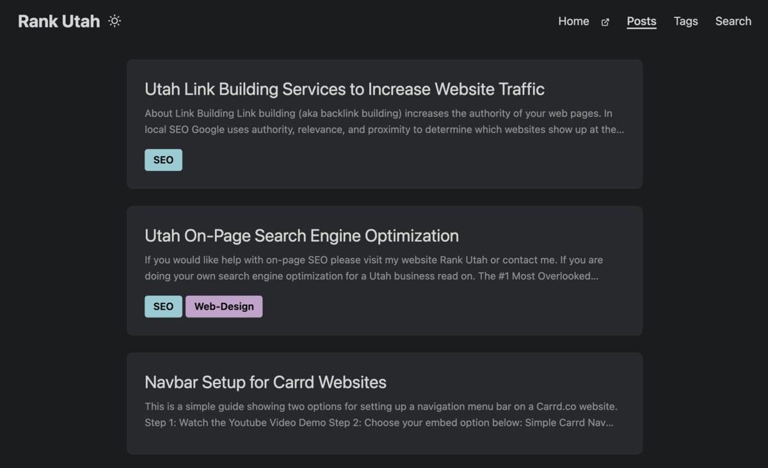Click the Carrd websites post card
The width and height of the screenshot is (768, 468).
point(384,403)
